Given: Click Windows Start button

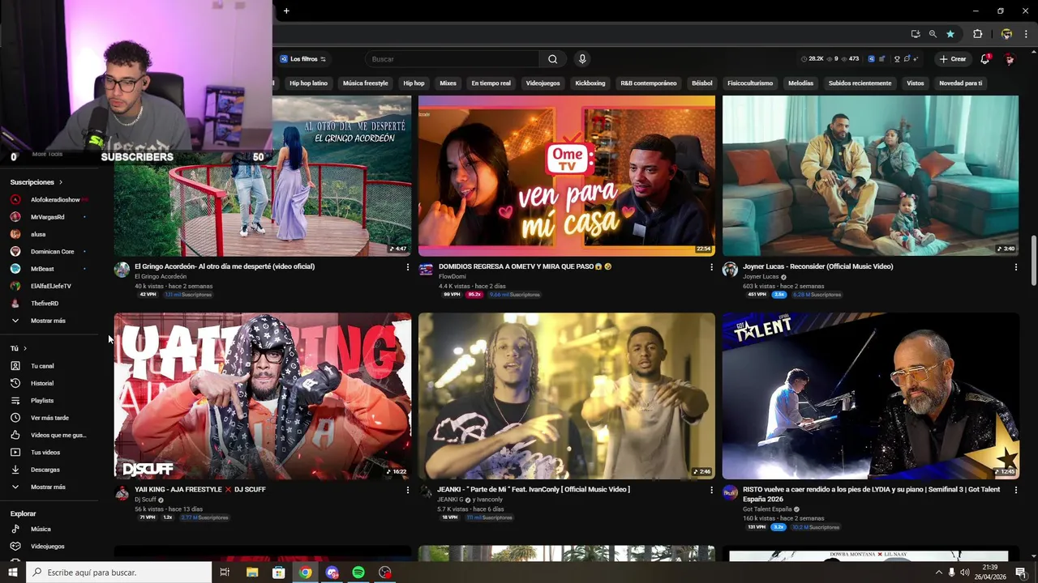Looking at the screenshot, I should (13, 572).
